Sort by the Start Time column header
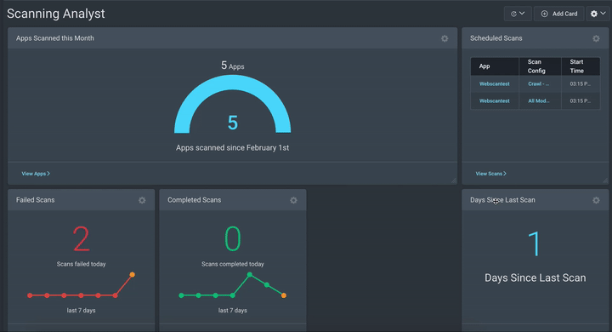Screen dimensions: 612x332 point(581,66)
